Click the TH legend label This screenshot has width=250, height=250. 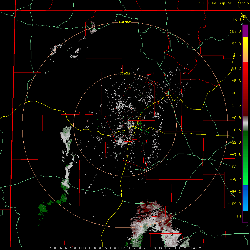tap(239, 216)
